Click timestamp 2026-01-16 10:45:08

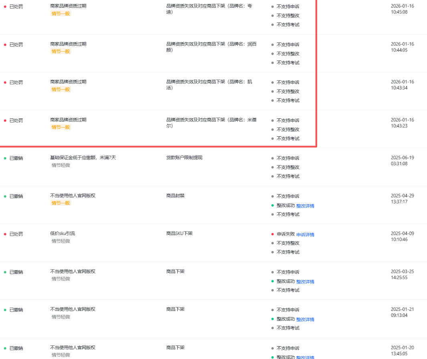(x=402, y=9)
